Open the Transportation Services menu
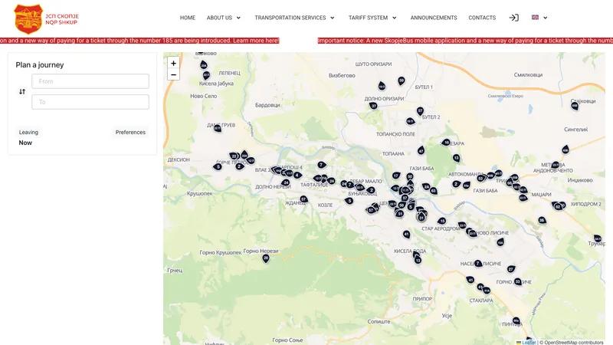 tap(290, 18)
